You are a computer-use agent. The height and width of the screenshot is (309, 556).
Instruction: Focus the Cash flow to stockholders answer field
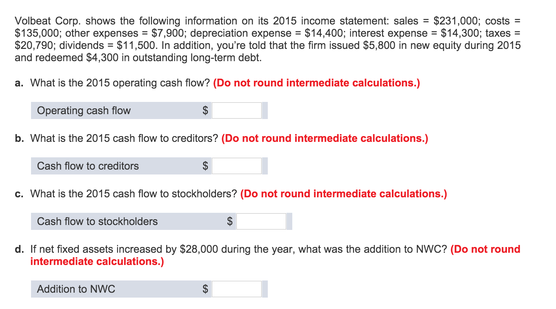pyautogui.click(x=261, y=221)
